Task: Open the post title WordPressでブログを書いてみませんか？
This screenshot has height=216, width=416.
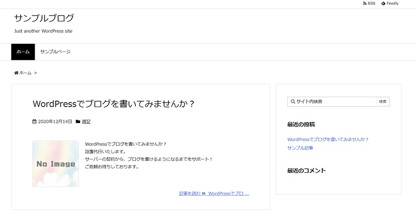Action: pos(114,104)
